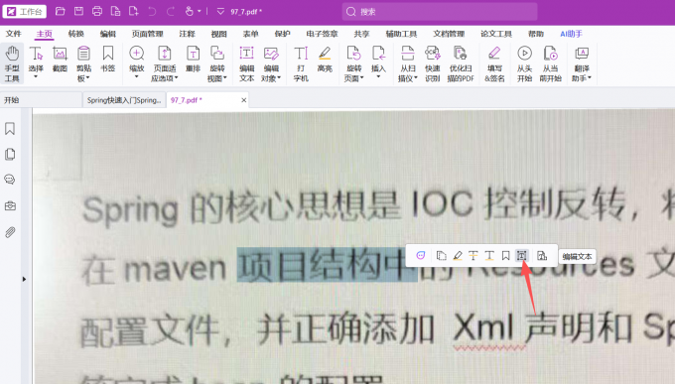Screen dimensions: 675x384
Task: Save the document with the floppy disk icon
Action: tap(78, 12)
